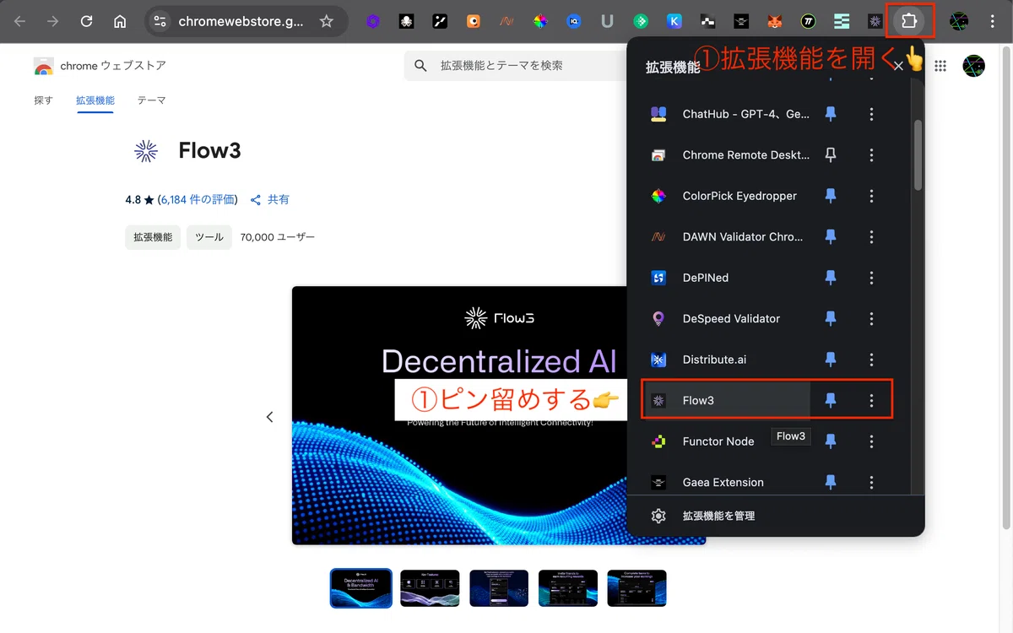
Task: Toggle the pin for DePINed
Action: pyautogui.click(x=831, y=278)
